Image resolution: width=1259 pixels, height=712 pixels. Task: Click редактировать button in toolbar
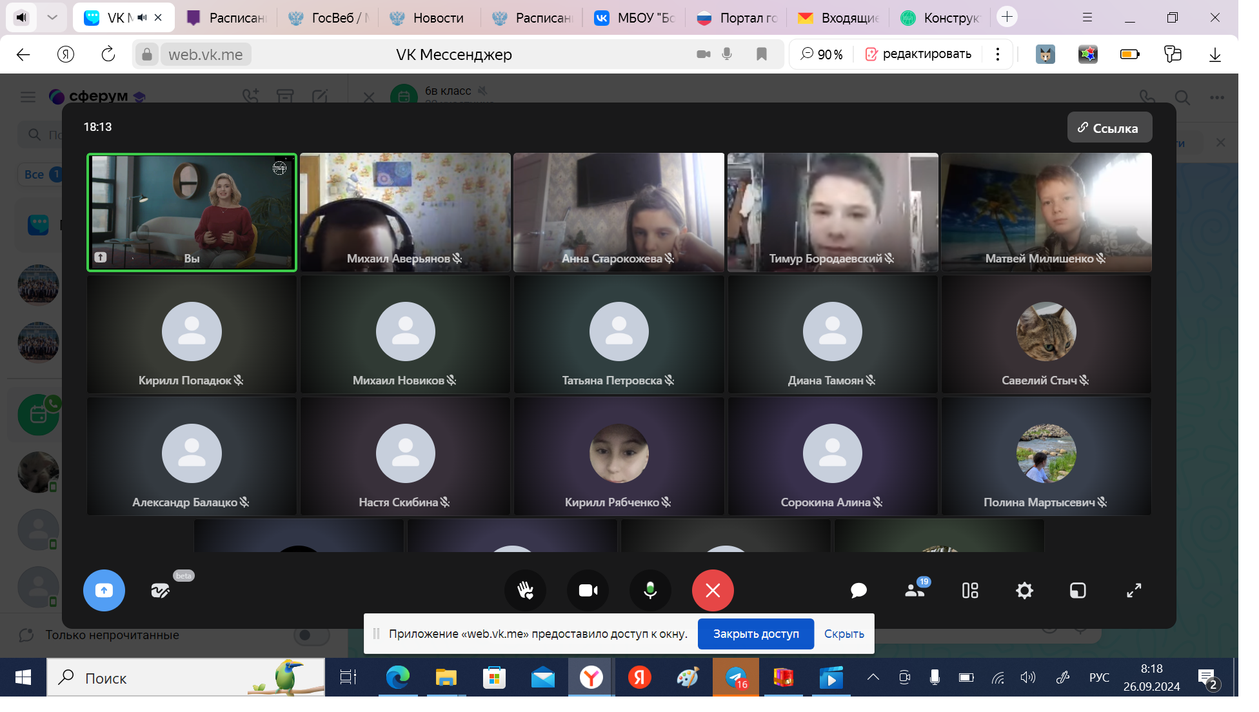(x=918, y=54)
